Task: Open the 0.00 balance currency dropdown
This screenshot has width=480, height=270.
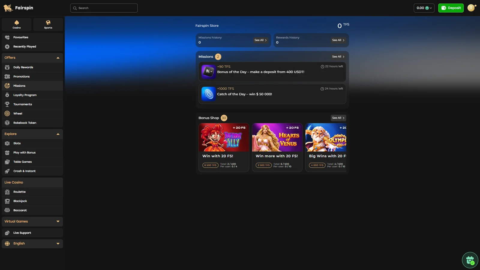Action: 424,8
